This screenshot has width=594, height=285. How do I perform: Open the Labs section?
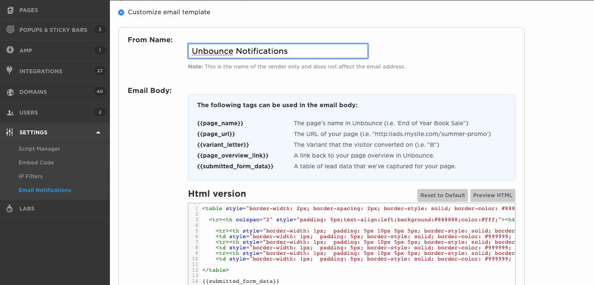coord(55,208)
